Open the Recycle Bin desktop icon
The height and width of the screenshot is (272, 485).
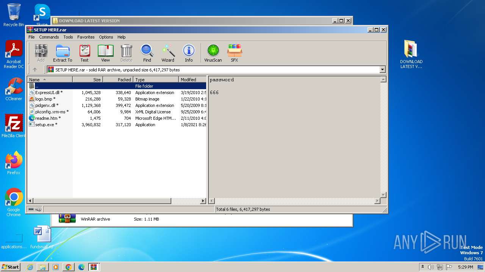[14, 15]
